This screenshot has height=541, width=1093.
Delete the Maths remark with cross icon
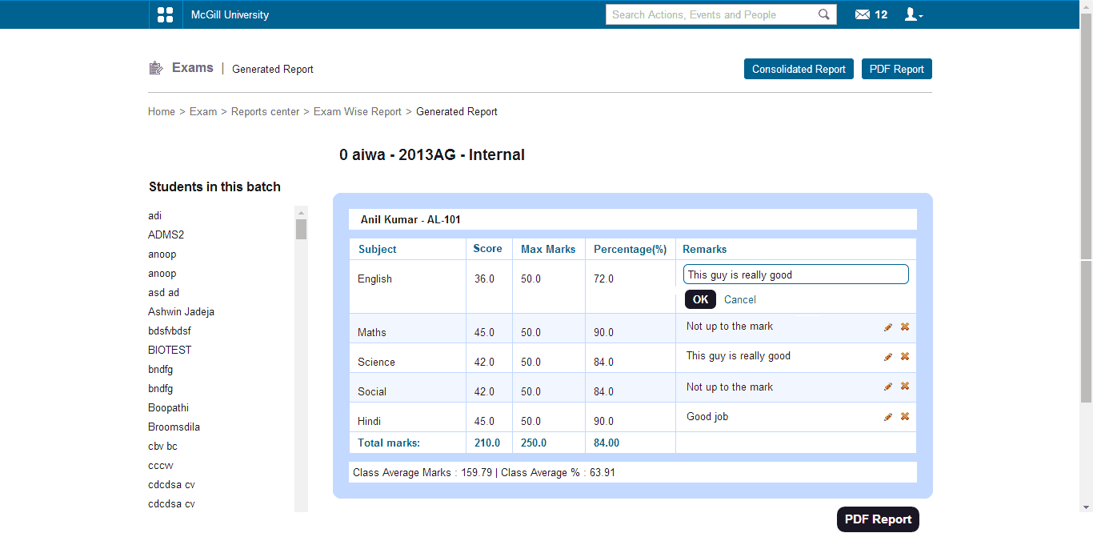click(x=905, y=327)
